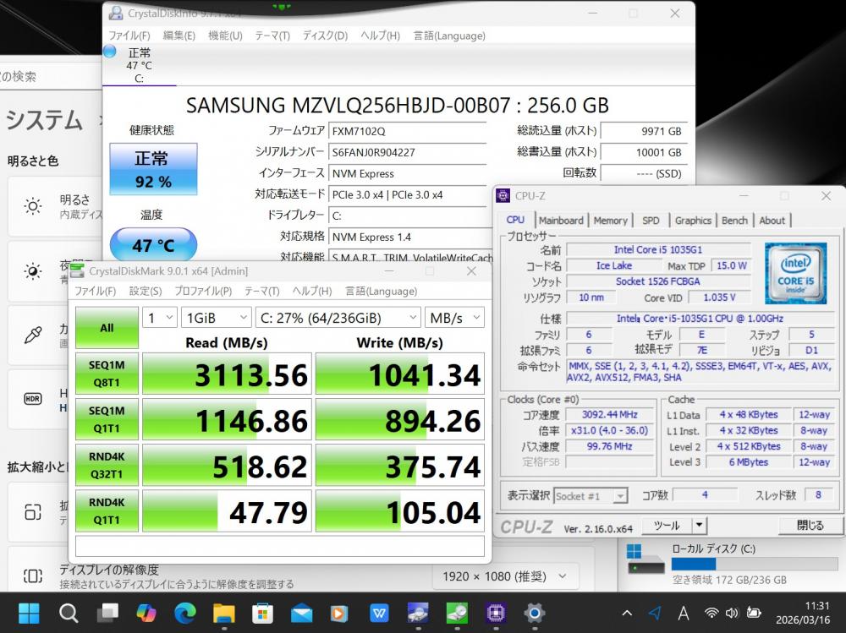Click the green All benchmark button
This screenshot has width=846, height=633.
[x=107, y=328]
